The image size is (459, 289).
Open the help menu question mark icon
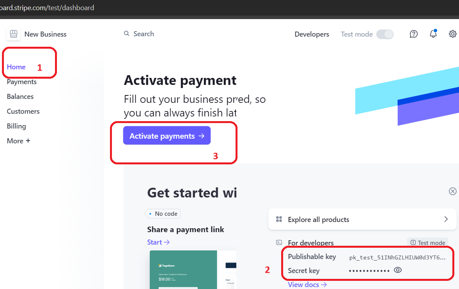pos(414,34)
